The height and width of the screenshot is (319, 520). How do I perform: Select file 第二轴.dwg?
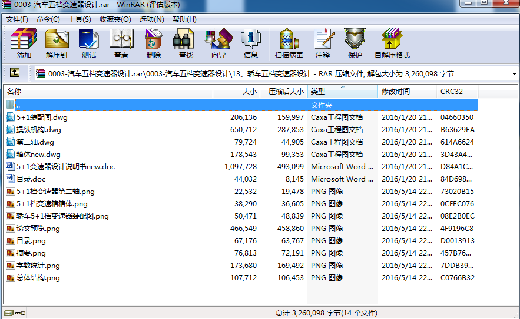(35, 142)
